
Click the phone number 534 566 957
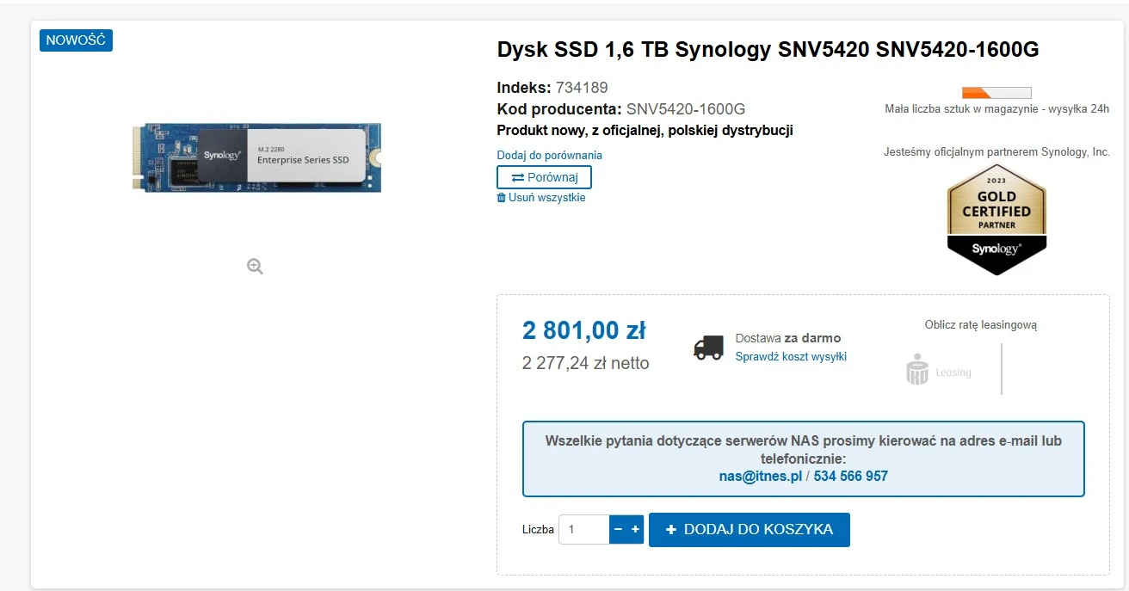click(851, 476)
